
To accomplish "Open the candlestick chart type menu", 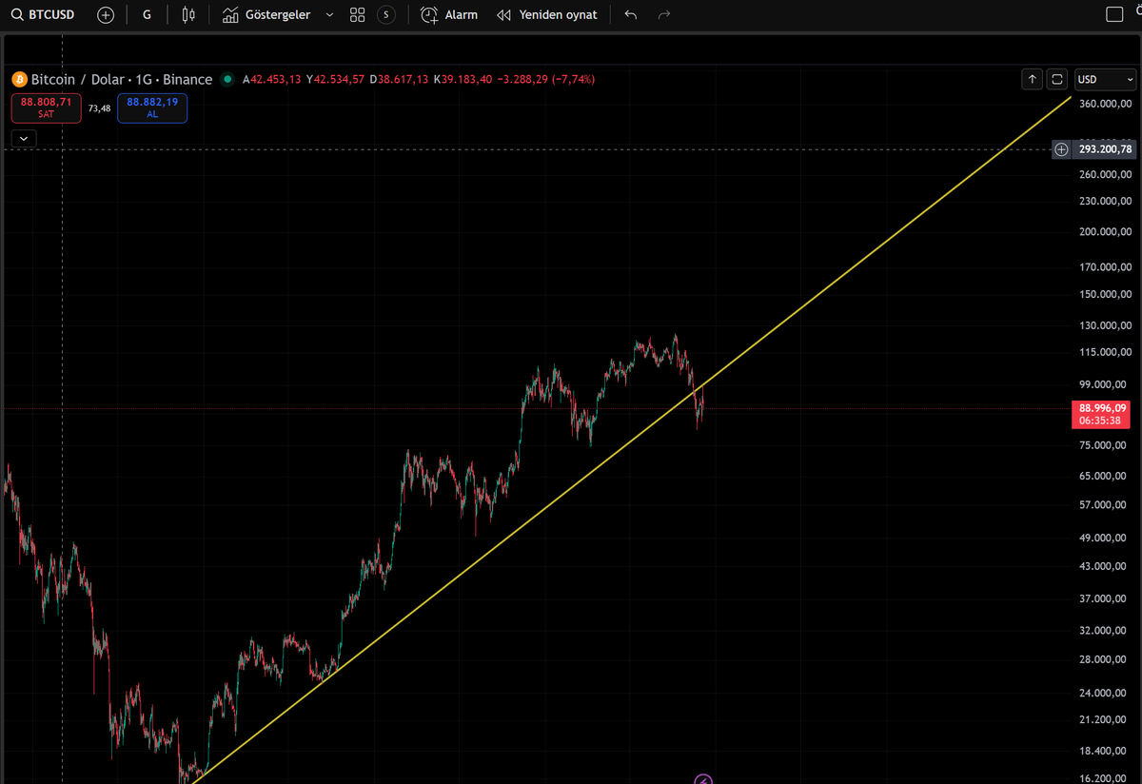I will click(x=188, y=15).
